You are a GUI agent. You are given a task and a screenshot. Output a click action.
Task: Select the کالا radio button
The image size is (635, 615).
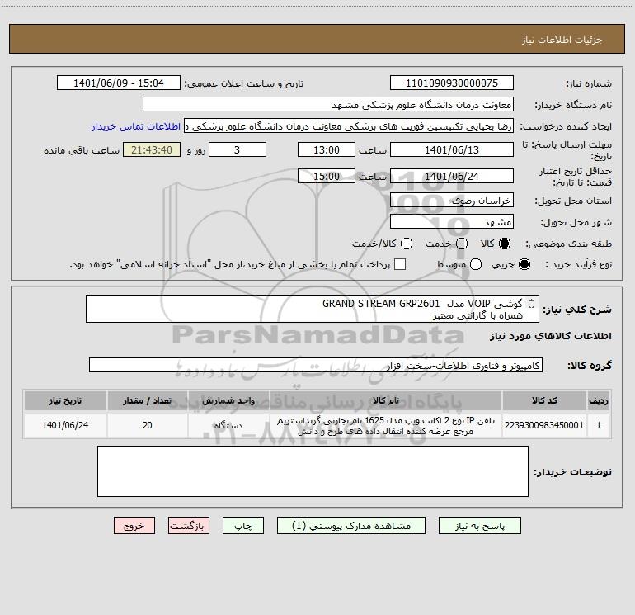point(505,244)
